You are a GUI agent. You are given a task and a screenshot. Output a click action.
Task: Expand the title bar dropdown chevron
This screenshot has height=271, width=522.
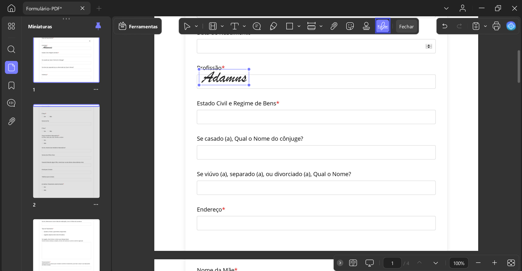[x=446, y=8]
